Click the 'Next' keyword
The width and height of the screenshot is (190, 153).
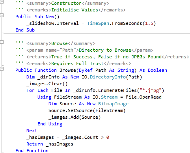(x=32, y=131)
